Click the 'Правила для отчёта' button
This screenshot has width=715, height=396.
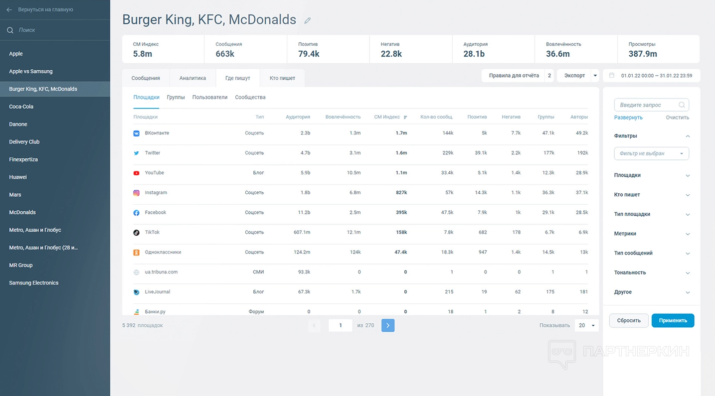[x=514, y=76]
